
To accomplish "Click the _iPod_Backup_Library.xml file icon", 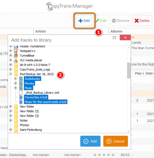I will pyautogui.click(x=21, y=93).
